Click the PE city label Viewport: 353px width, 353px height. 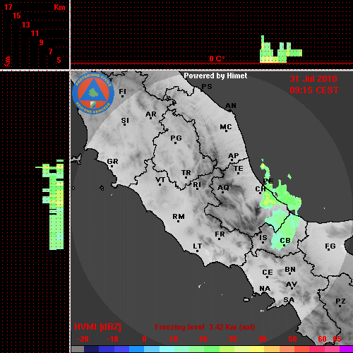tap(268, 181)
